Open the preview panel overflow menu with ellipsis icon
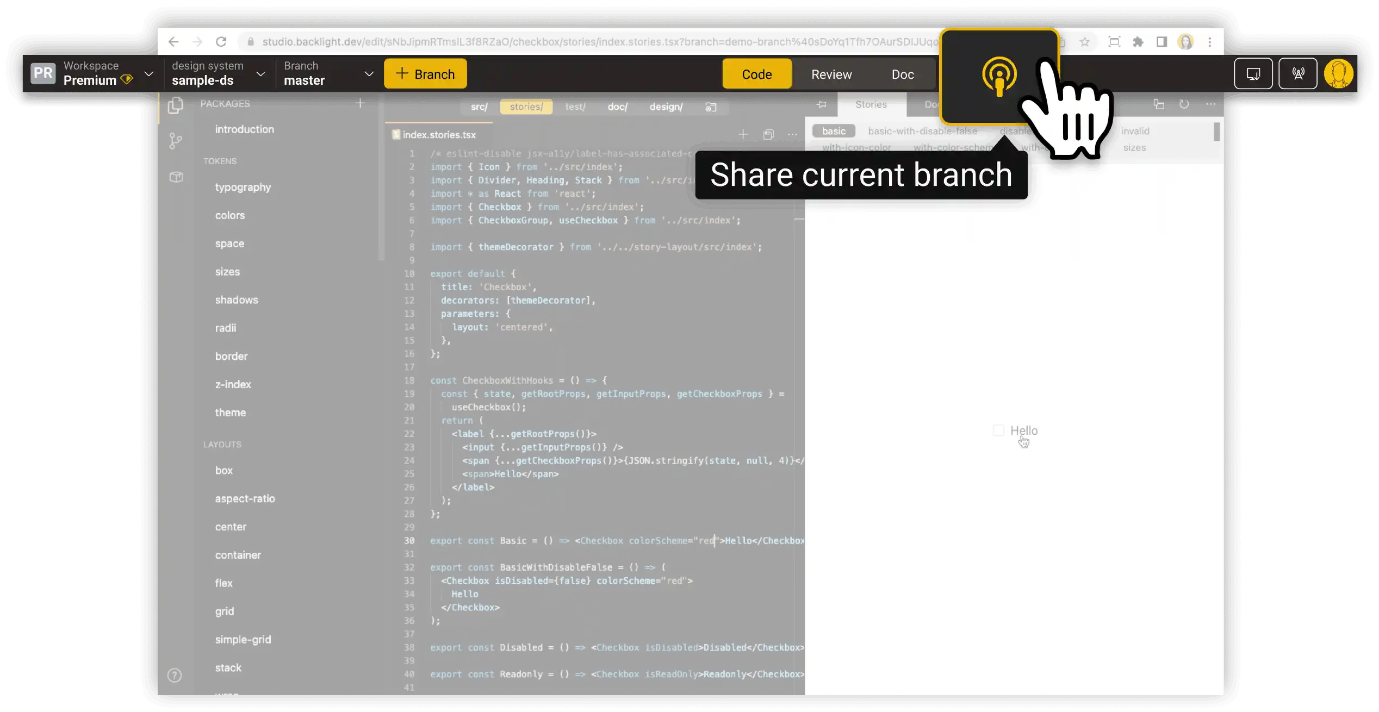 click(x=1211, y=104)
